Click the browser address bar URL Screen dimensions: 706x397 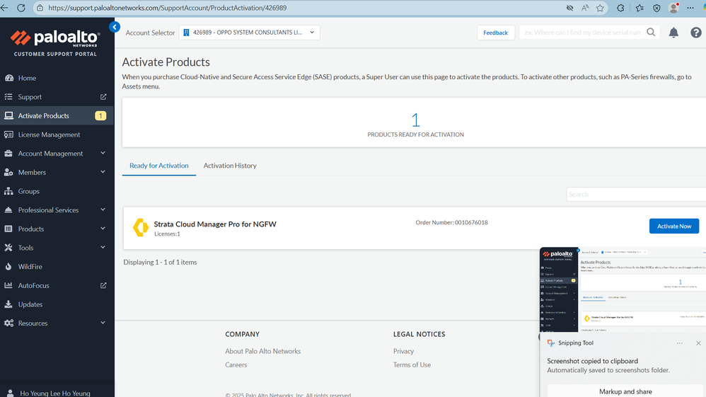coord(168,8)
